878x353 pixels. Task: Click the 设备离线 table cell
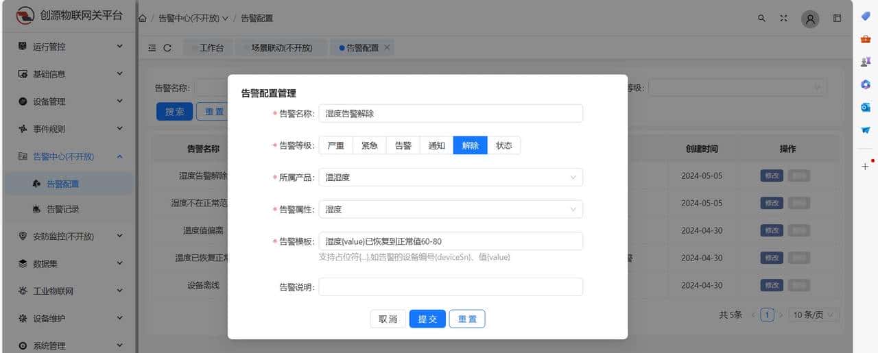203,285
